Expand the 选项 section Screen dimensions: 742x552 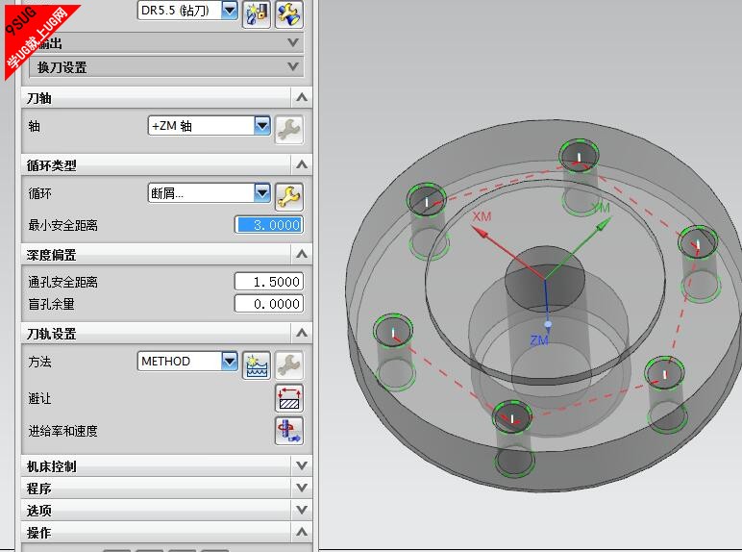click(302, 510)
